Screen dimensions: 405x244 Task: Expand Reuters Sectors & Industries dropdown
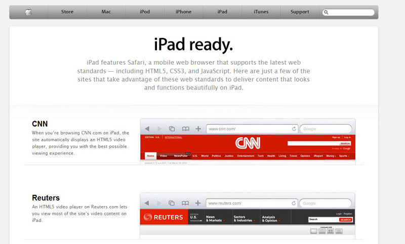tap(243, 218)
